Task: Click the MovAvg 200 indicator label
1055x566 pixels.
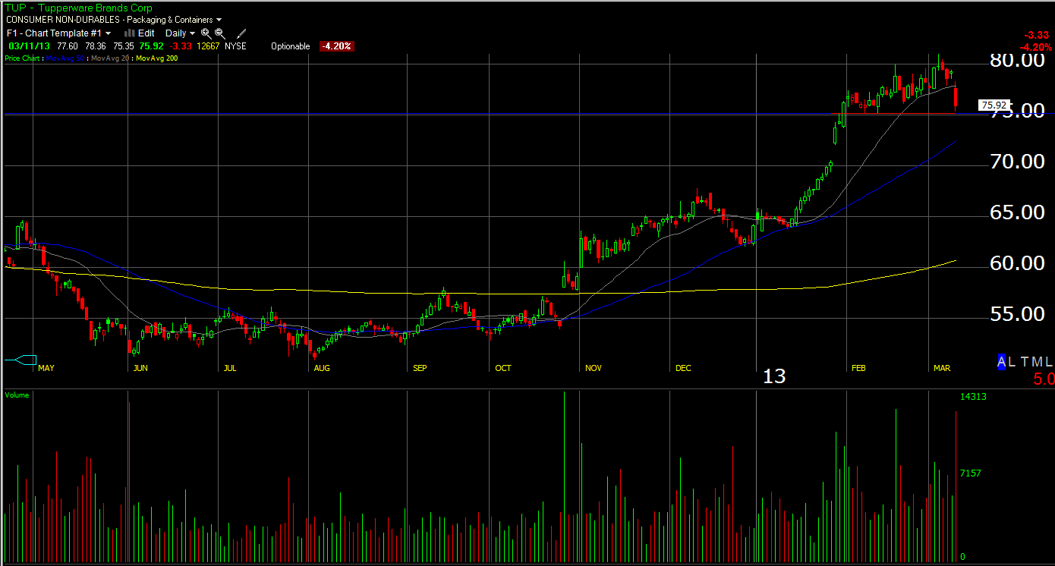Action: (156, 58)
